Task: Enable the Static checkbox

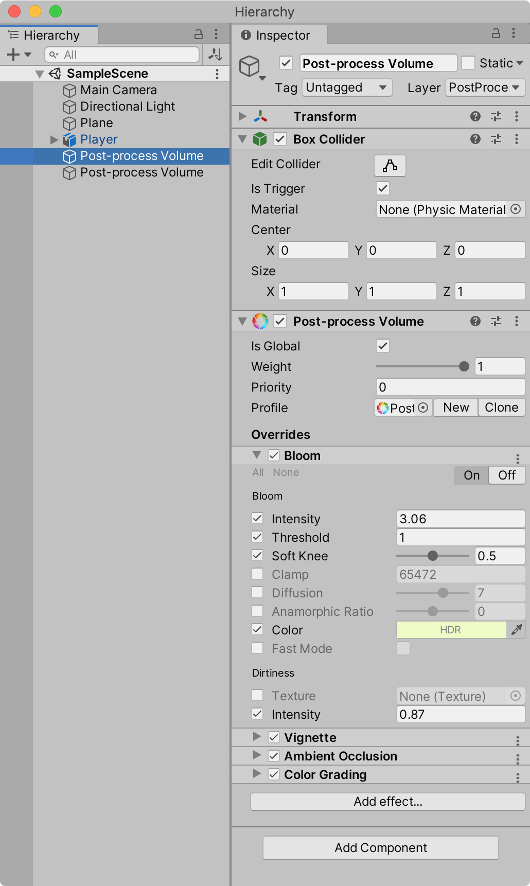Action: point(468,63)
